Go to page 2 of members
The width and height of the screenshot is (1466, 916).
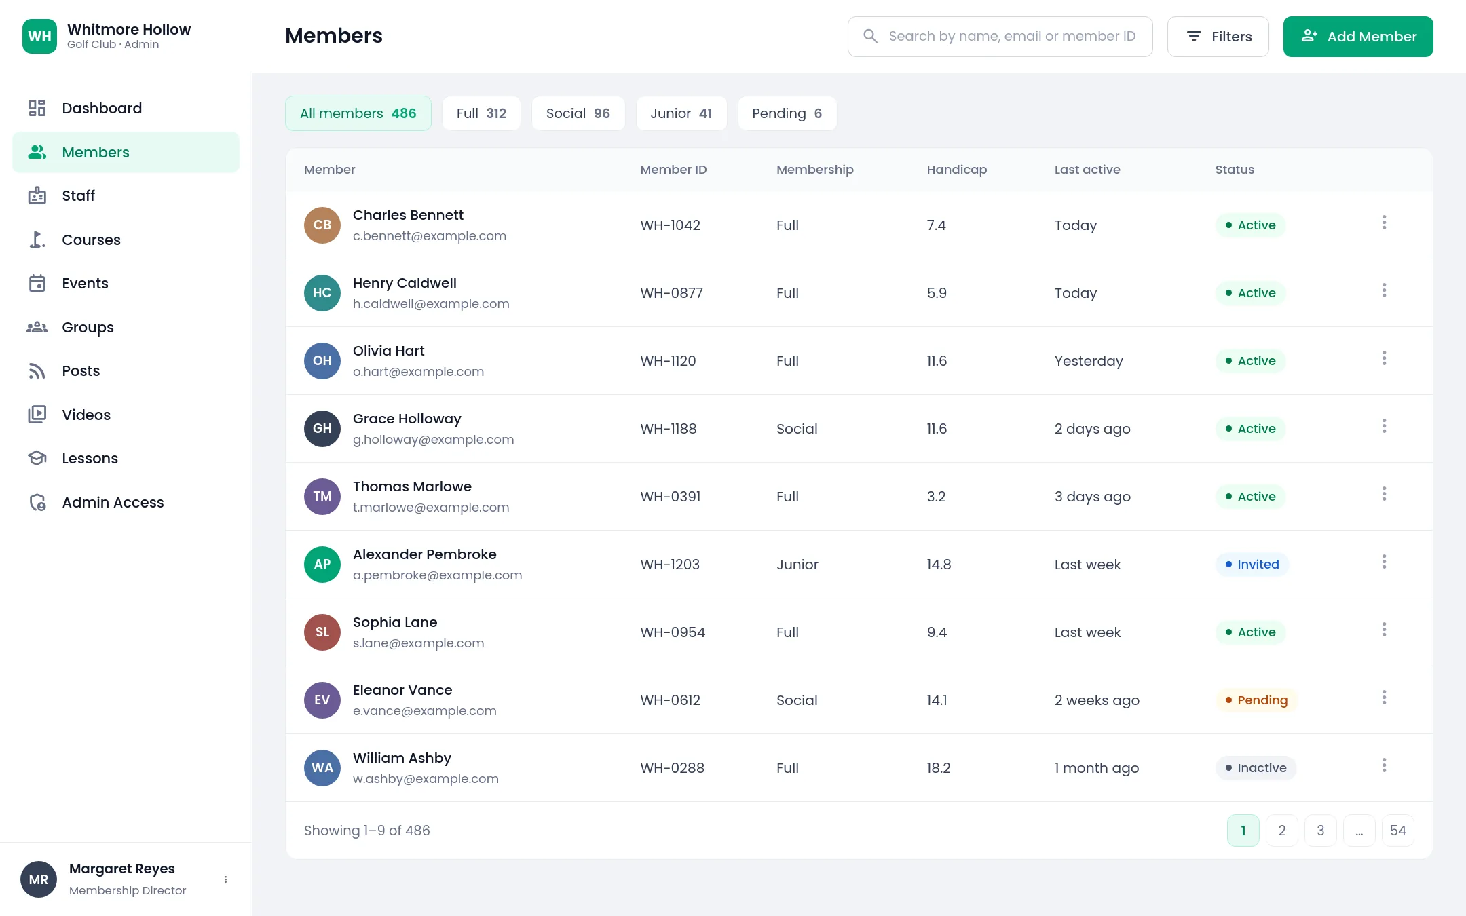click(x=1282, y=831)
